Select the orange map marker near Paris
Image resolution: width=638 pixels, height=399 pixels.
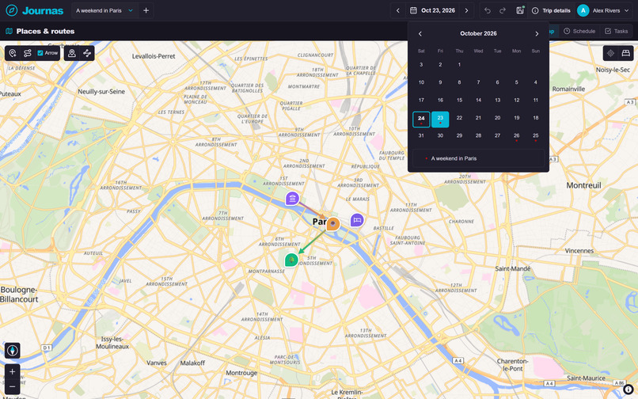click(333, 223)
